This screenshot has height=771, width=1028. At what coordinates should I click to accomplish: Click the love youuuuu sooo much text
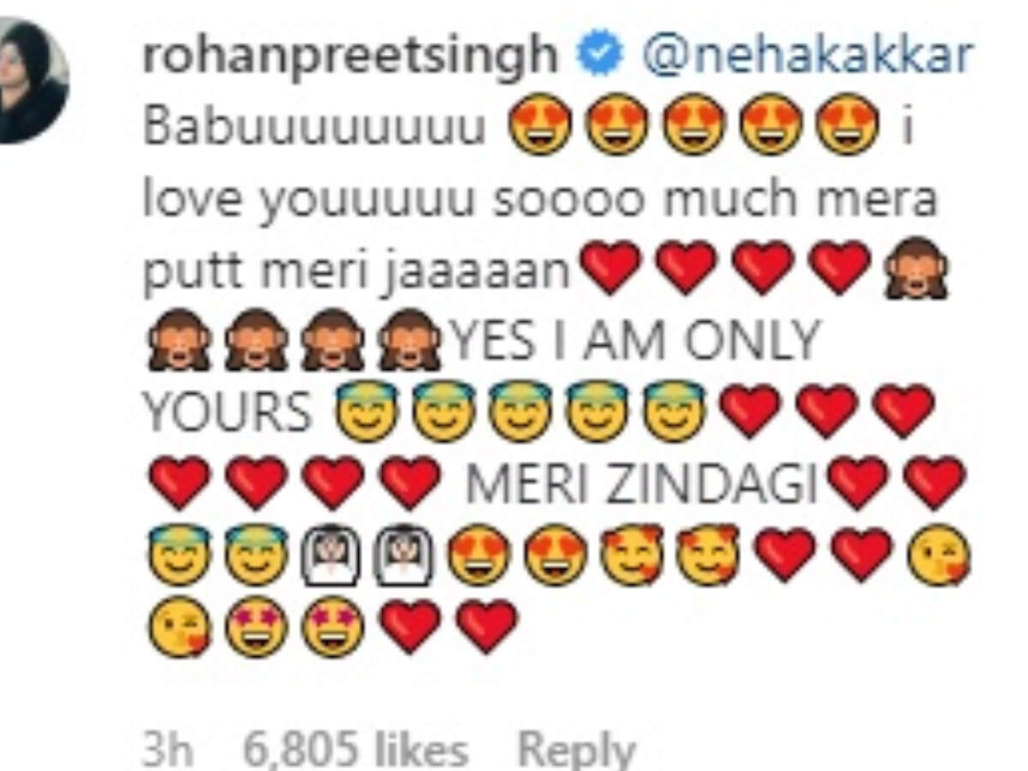click(x=470, y=200)
